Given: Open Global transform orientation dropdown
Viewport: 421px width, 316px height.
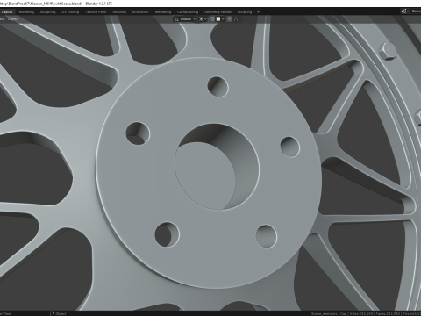Looking at the screenshot, I should (x=185, y=19).
